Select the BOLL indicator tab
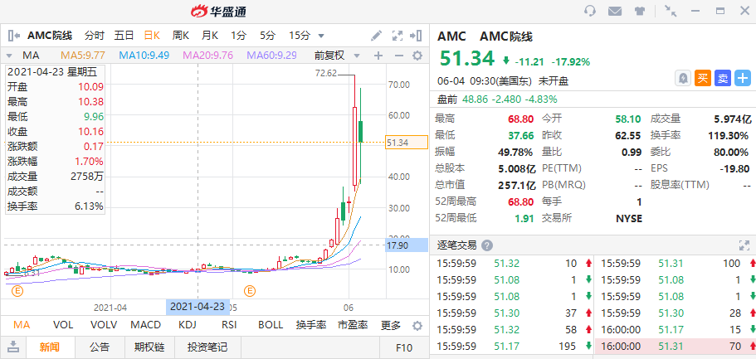 pyautogui.click(x=271, y=325)
